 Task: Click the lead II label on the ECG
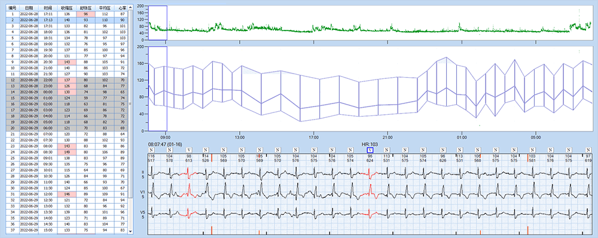click(x=144, y=172)
